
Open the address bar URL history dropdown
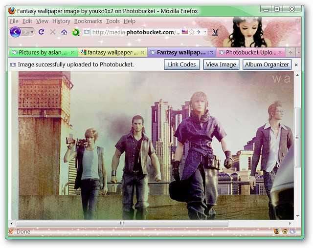pyautogui.click(x=205, y=32)
